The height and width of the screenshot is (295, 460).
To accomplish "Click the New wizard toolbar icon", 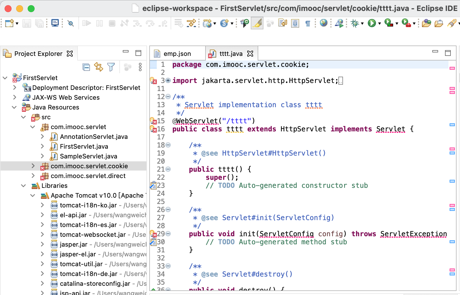I will (10, 23).
